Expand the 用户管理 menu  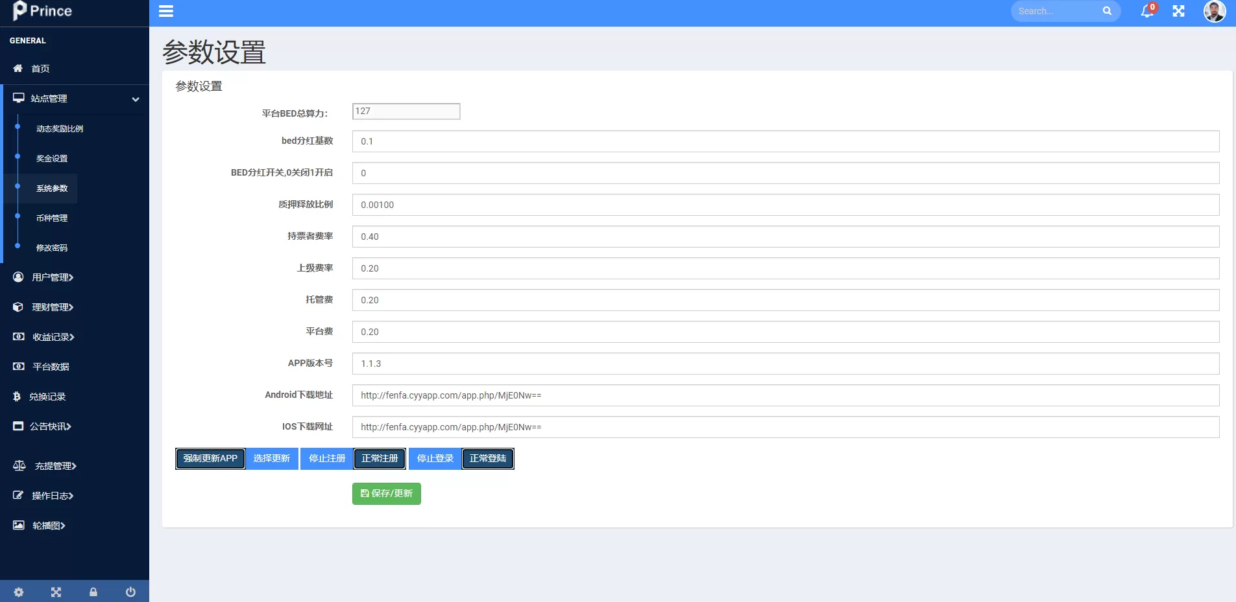point(53,277)
